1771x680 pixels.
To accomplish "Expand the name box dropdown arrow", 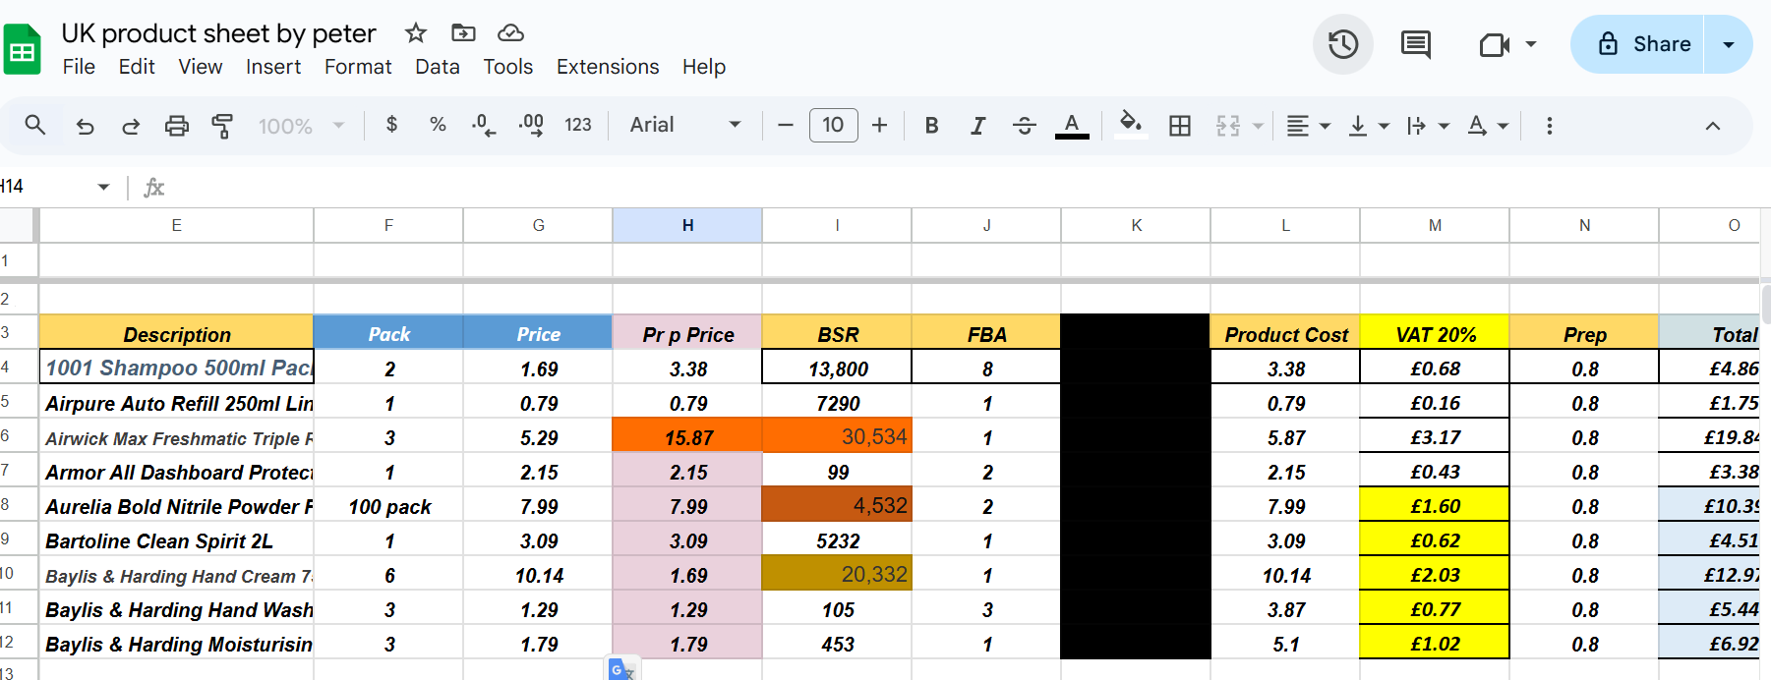I will (x=103, y=187).
